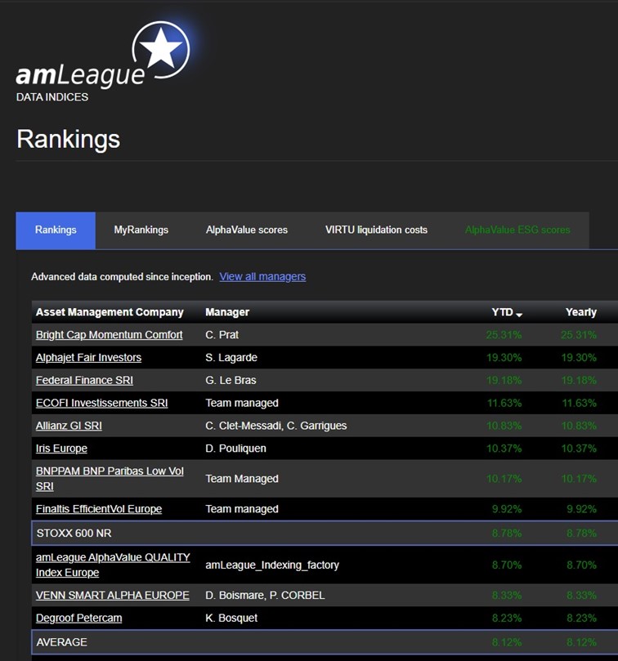Open Degroof Petercam link

[78, 618]
